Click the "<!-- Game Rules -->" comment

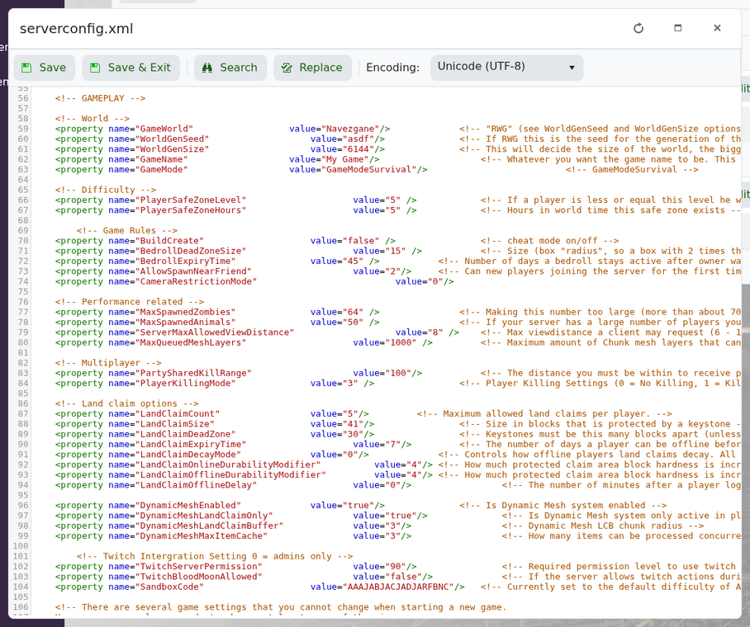click(126, 231)
